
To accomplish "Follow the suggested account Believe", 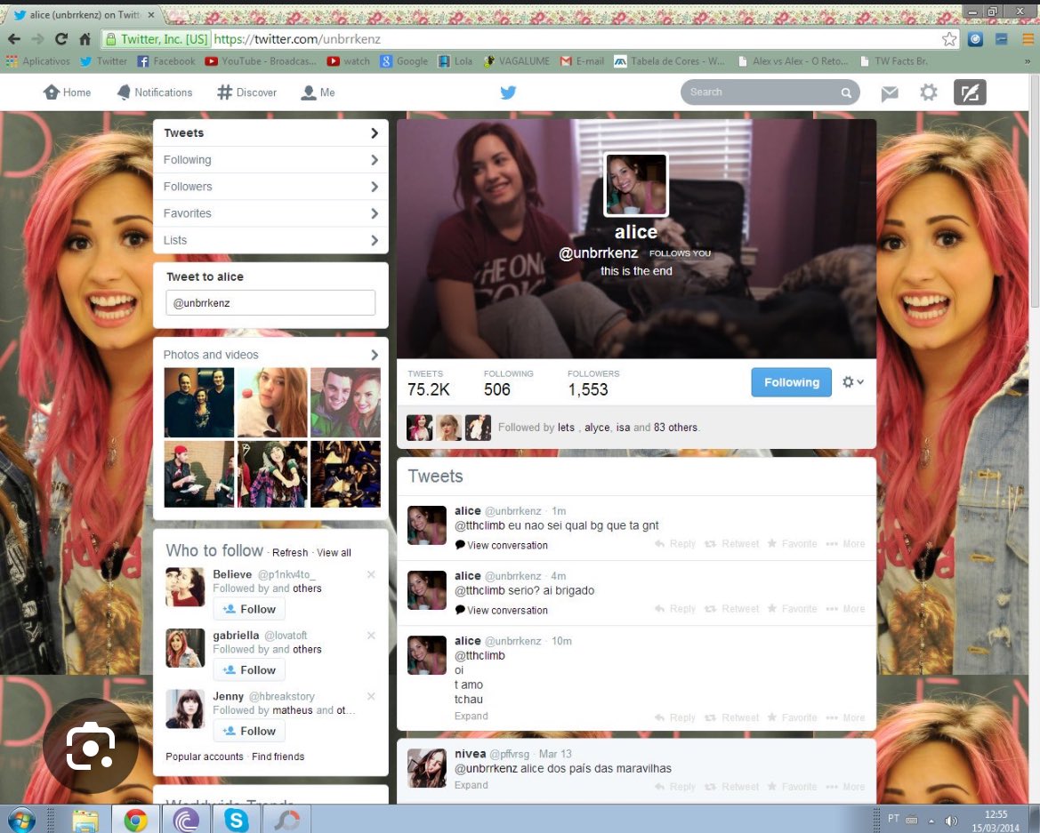I will pyautogui.click(x=248, y=609).
